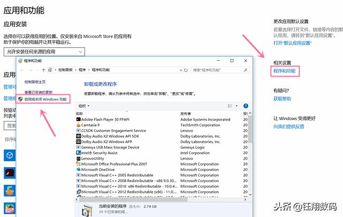Click the 获取帮助 help link
The image size is (343, 217).
[x=282, y=99]
